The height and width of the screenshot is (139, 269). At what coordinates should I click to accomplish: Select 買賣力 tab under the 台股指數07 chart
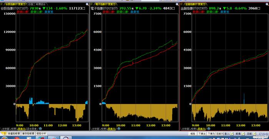22,129
